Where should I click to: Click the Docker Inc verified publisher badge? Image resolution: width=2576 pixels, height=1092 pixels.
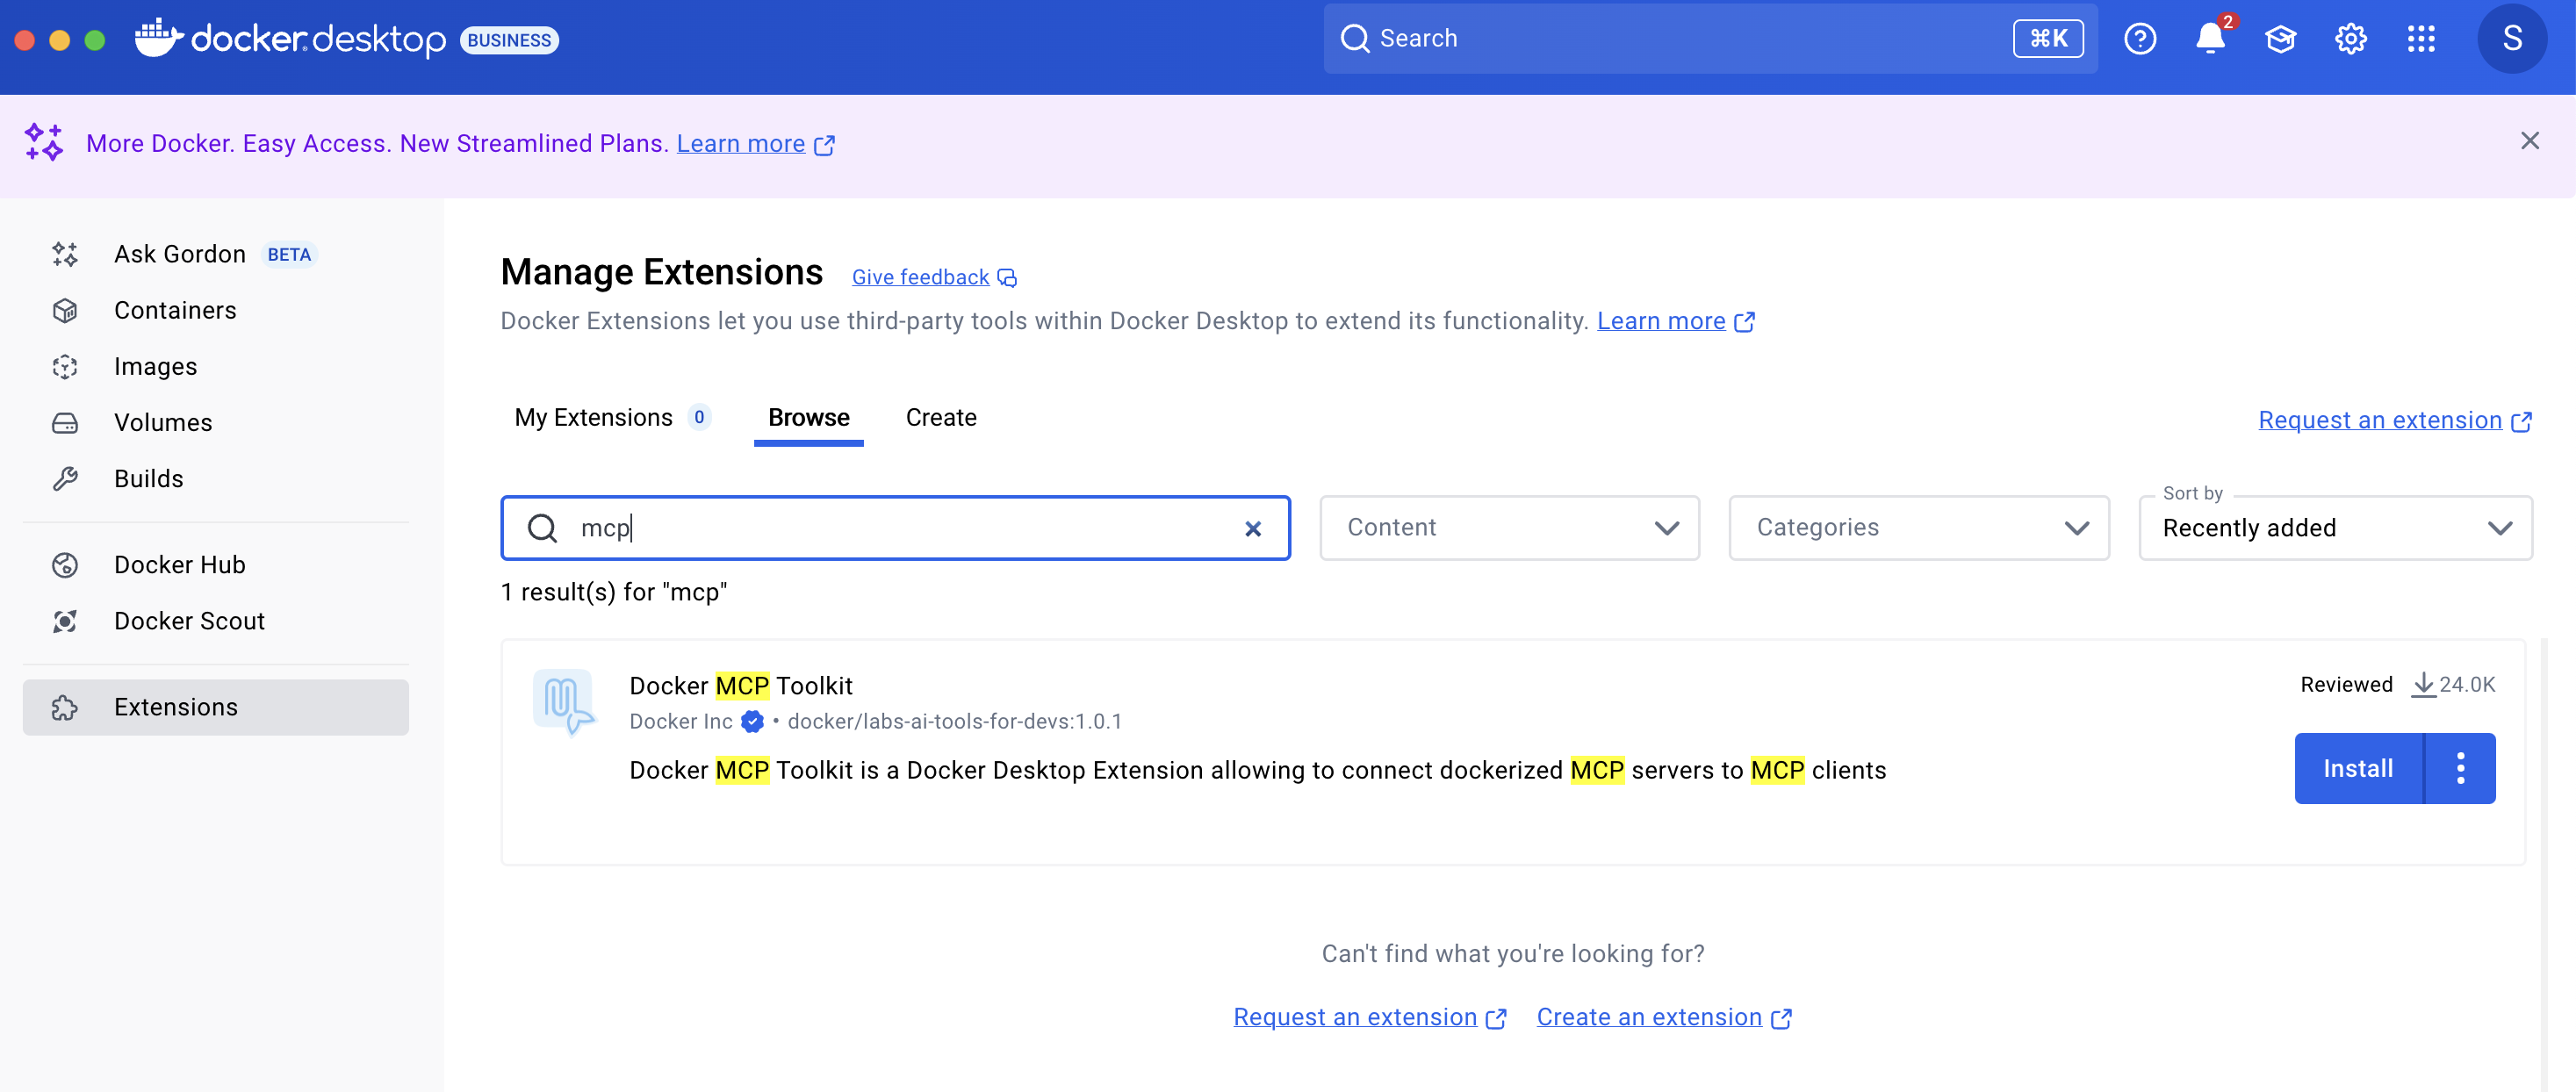click(752, 721)
